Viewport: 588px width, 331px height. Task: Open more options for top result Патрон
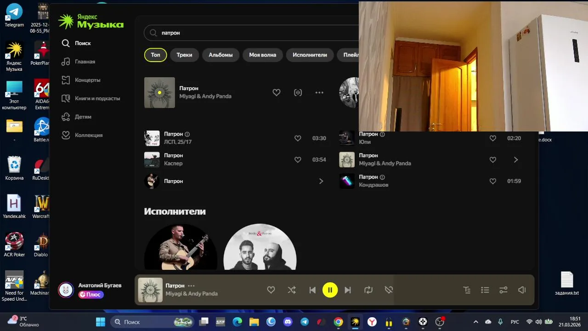[319, 92]
